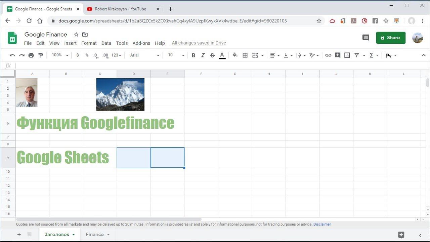
Task: Open the fill color paint bucket
Action: [x=235, y=55]
